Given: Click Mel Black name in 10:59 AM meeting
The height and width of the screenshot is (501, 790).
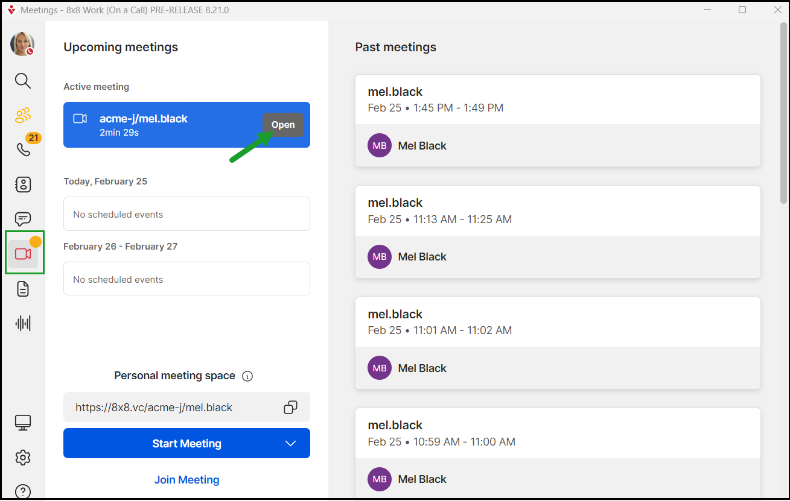Looking at the screenshot, I should [422, 479].
